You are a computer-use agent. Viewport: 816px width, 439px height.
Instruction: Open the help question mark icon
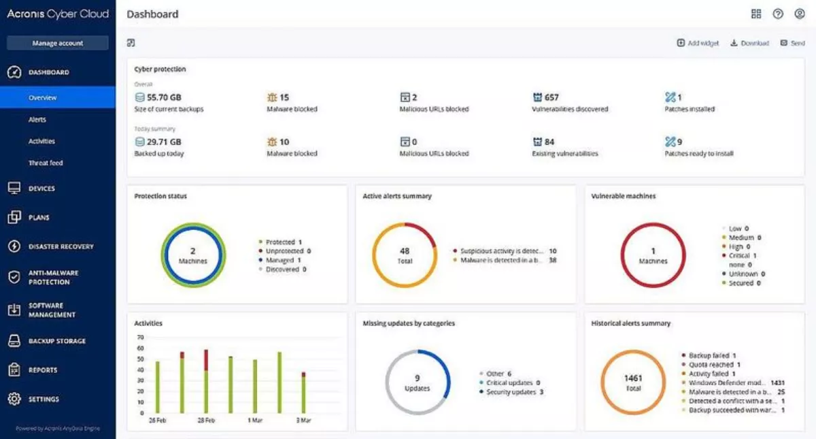(x=779, y=14)
